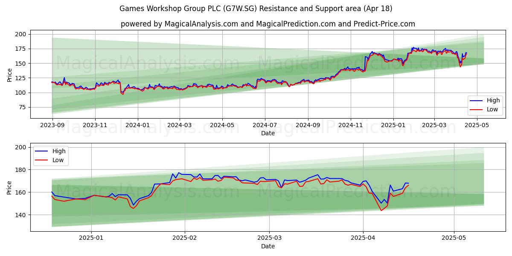Click the Price axis label of bottom chart
Viewport: 512px width, 256px height.
tap(9, 187)
